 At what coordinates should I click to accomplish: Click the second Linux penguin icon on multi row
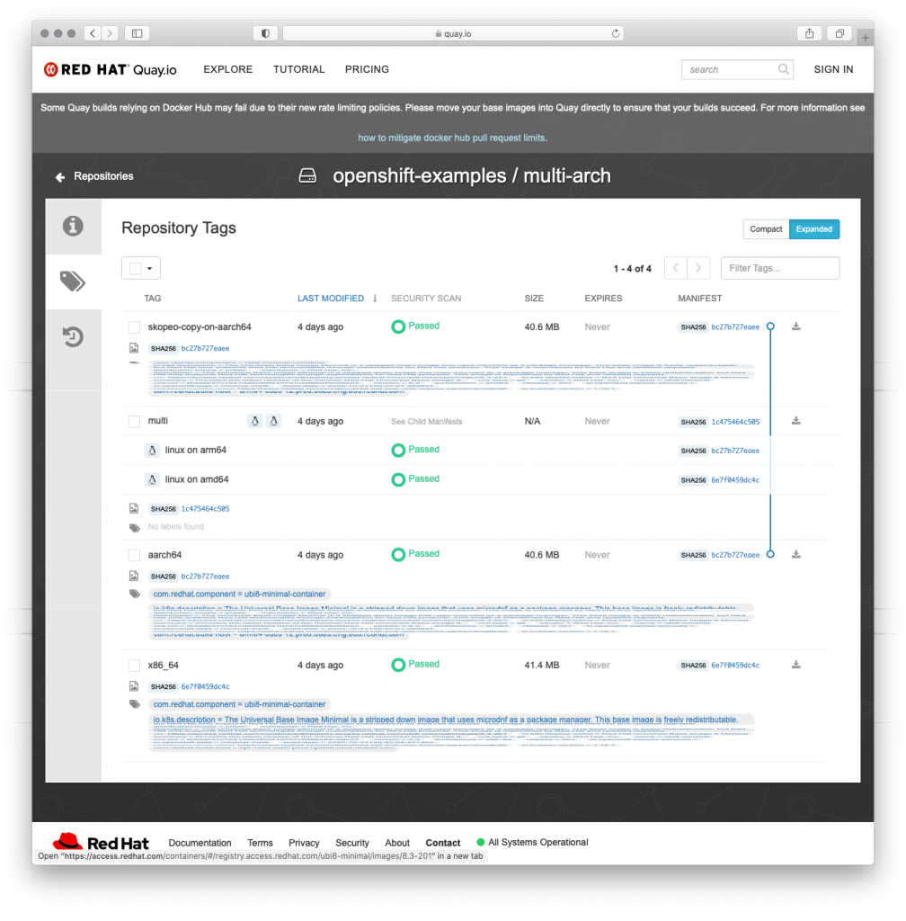[273, 421]
